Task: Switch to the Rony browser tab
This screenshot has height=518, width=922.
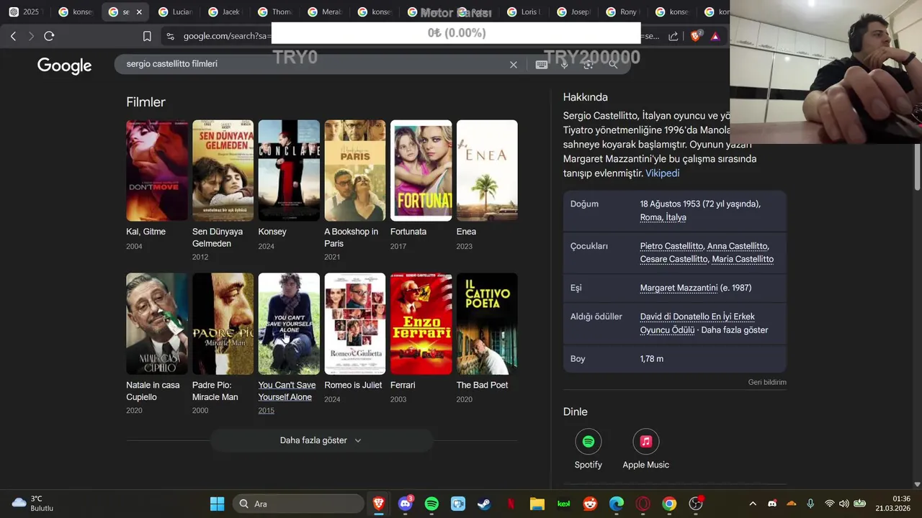Action: tap(622, 12)
